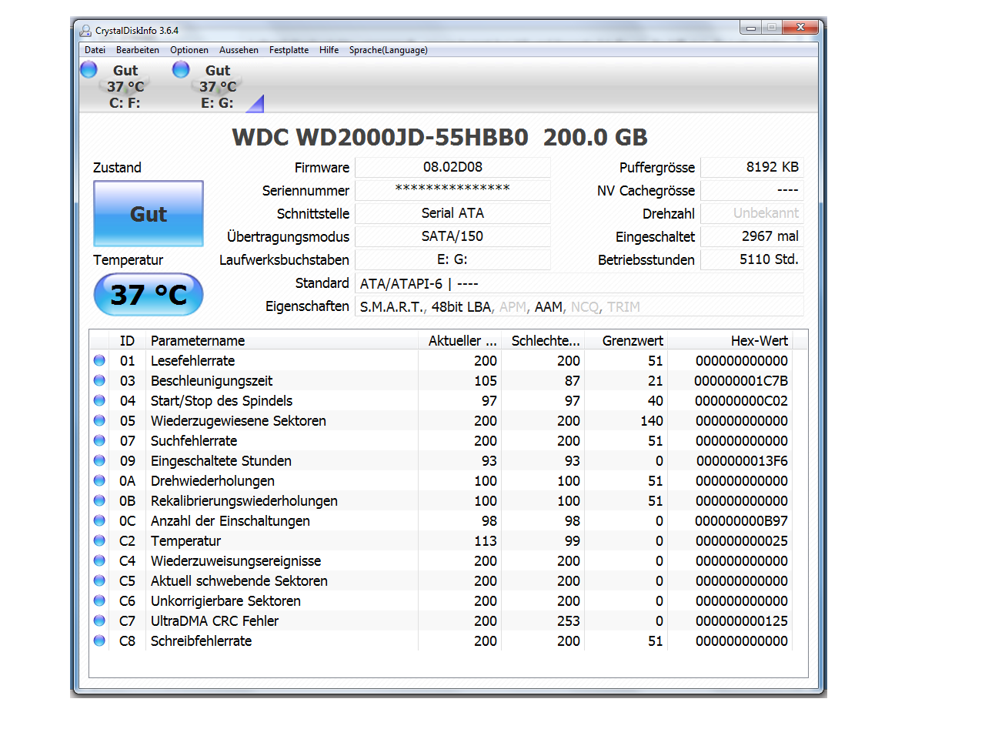Viewport: 985px width, 739px height.
Task: Click the NV Cachegrösse value field
Action: [x=753, y=190]
